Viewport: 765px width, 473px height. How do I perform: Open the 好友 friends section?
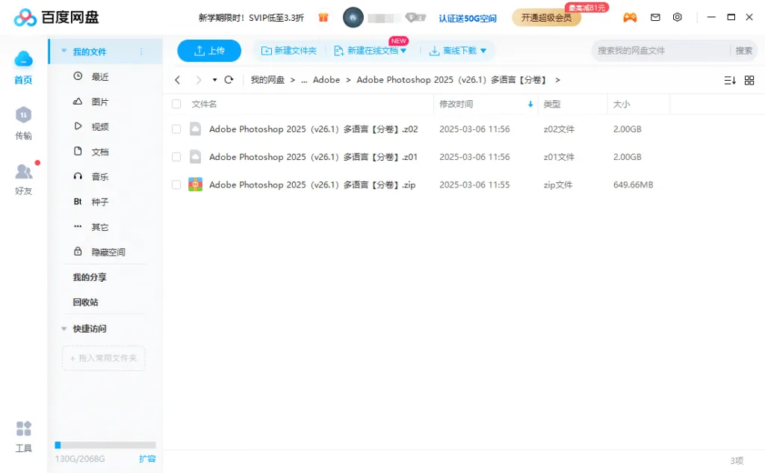[23, 179]
